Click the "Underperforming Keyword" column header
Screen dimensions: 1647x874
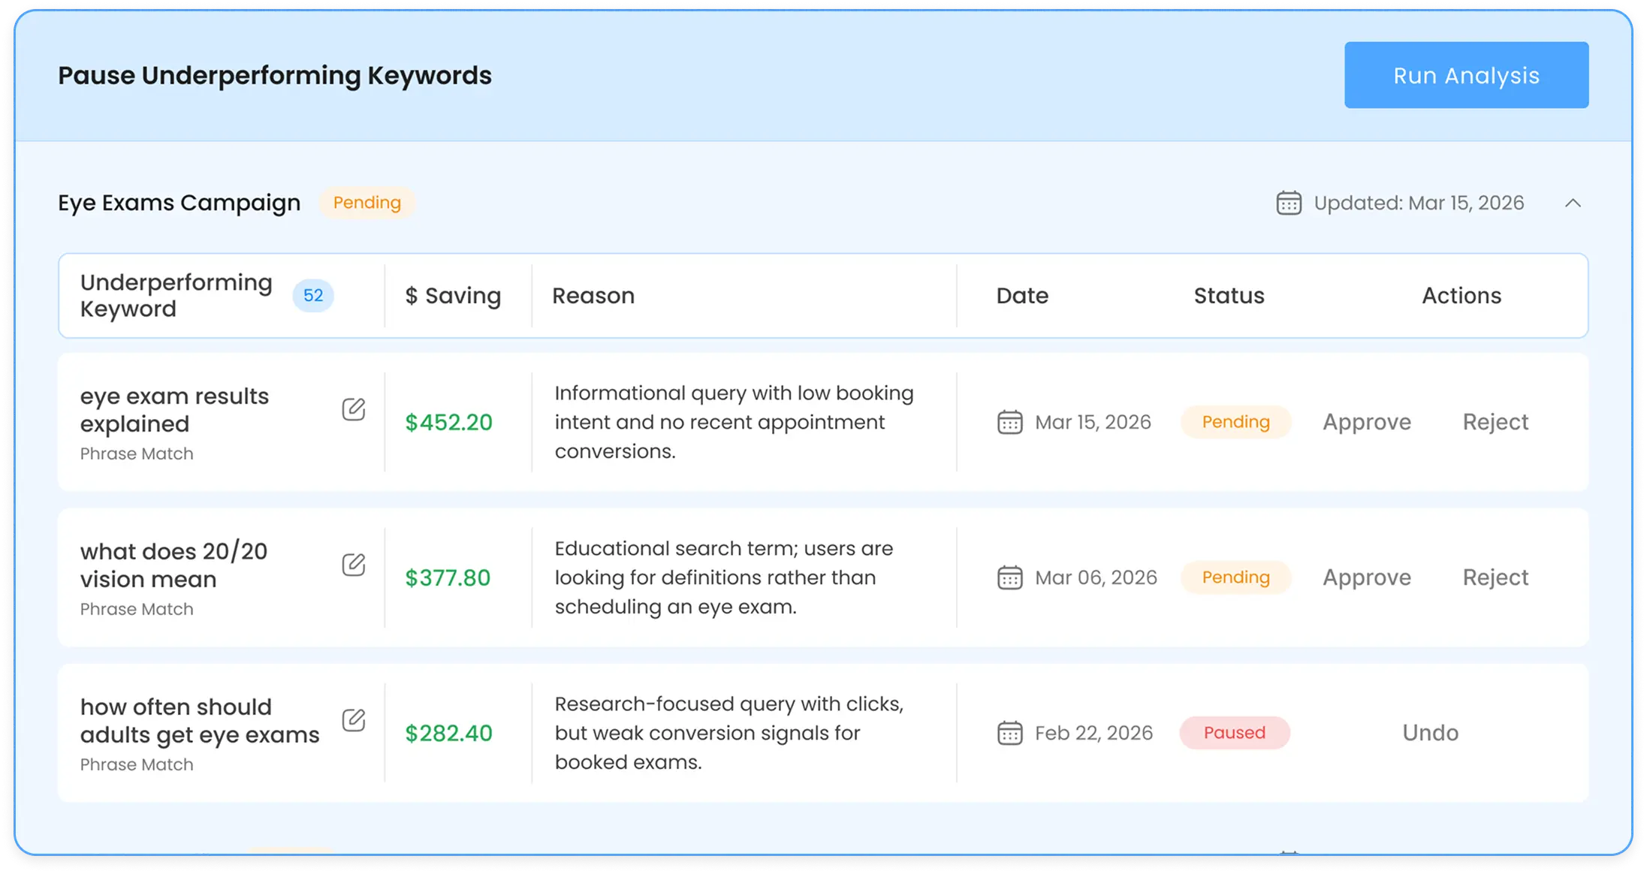point(176,295)
